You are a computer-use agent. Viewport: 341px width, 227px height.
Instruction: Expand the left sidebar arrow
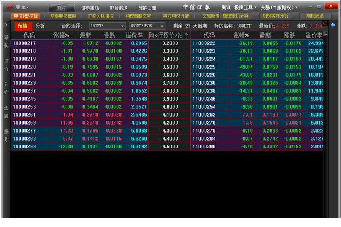click(x=6, y=25)
